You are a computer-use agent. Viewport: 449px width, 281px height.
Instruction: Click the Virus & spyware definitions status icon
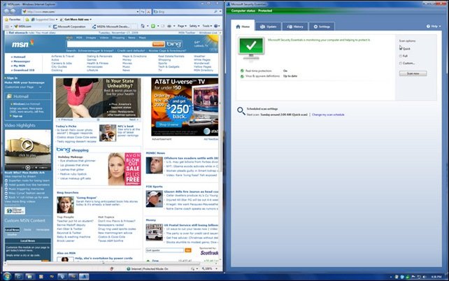(x=242, y=76)
